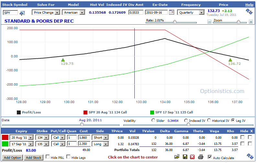Select the Indexed IV radio button
Screen dimensions: 257x163
click(x=186, y=121)
